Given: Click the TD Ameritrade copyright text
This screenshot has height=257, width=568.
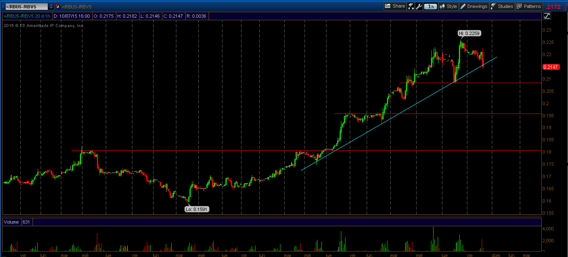Looking at the screenshot, I should click(44, 26).
